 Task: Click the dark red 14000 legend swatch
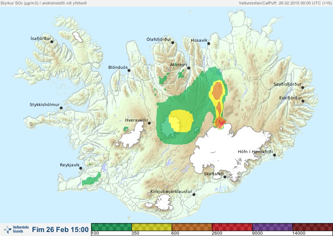coord(313,227)
